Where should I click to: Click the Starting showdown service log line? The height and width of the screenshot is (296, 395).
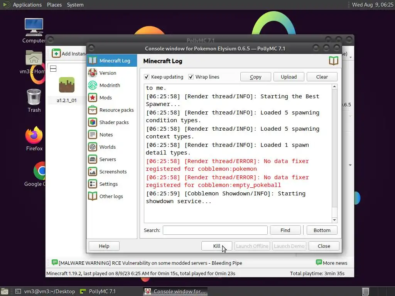point(226,197)
